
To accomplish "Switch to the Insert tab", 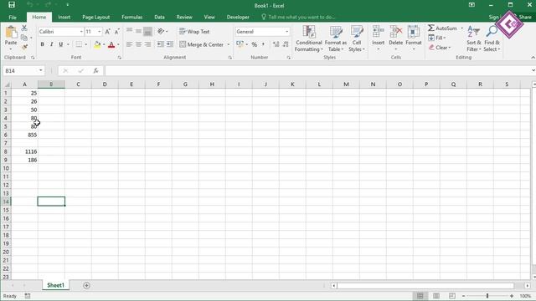I will coord(64,17).
